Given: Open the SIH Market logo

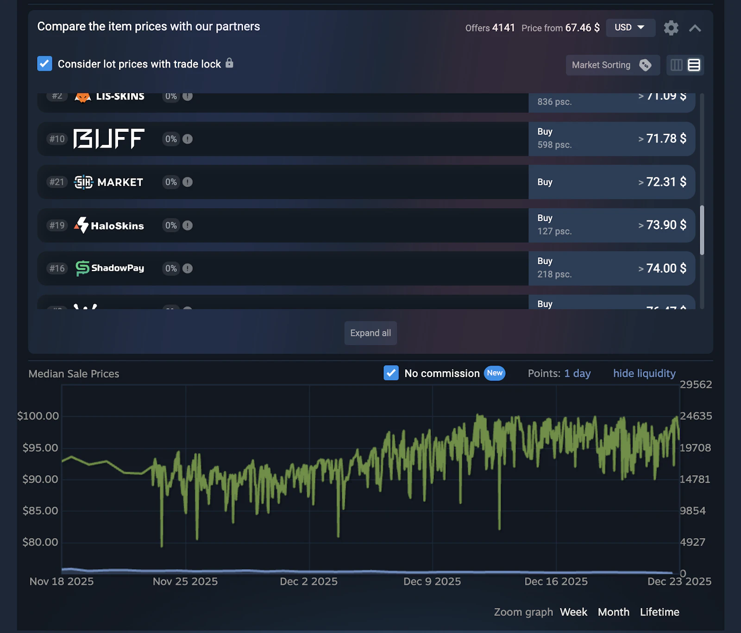Looking at the screenshot, I should point(108,182).
